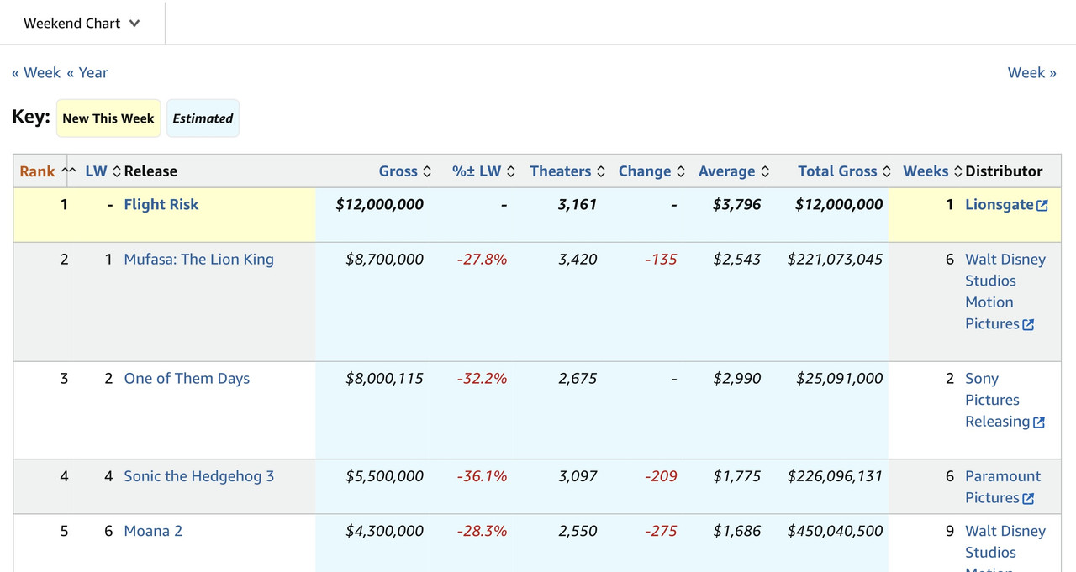Click theater count 2,675

(578, 379)
